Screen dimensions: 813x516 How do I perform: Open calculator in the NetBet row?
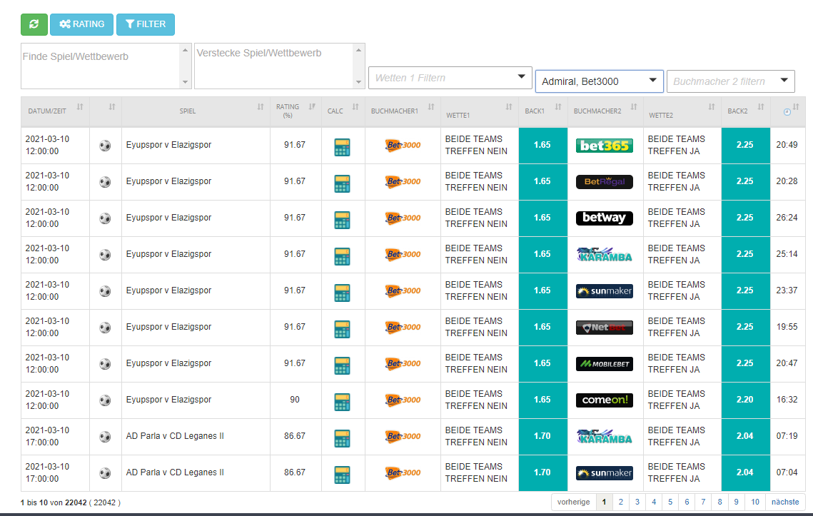tap(342, 329)
